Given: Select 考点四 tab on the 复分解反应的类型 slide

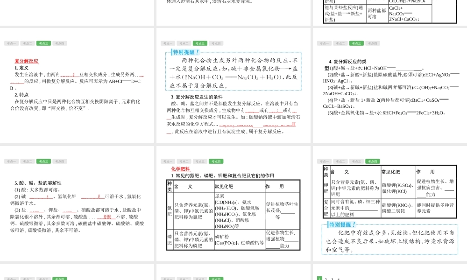Looking at the screenshot, I should pos(373,43).
